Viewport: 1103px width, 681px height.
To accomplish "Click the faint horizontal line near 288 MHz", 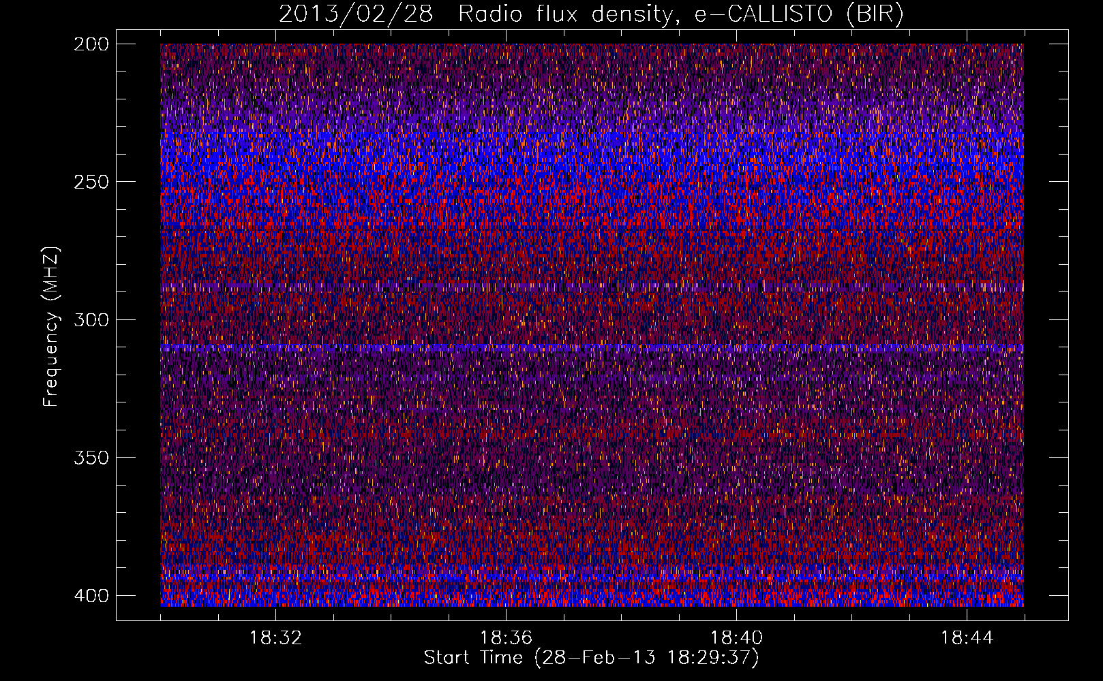I will click(592, 287).
